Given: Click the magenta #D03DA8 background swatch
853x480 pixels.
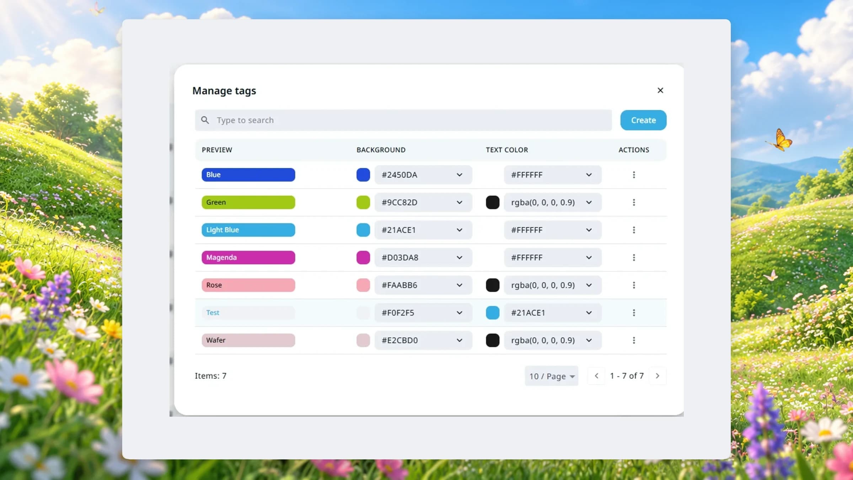Looking at the screenshot, I should [363, 257].
